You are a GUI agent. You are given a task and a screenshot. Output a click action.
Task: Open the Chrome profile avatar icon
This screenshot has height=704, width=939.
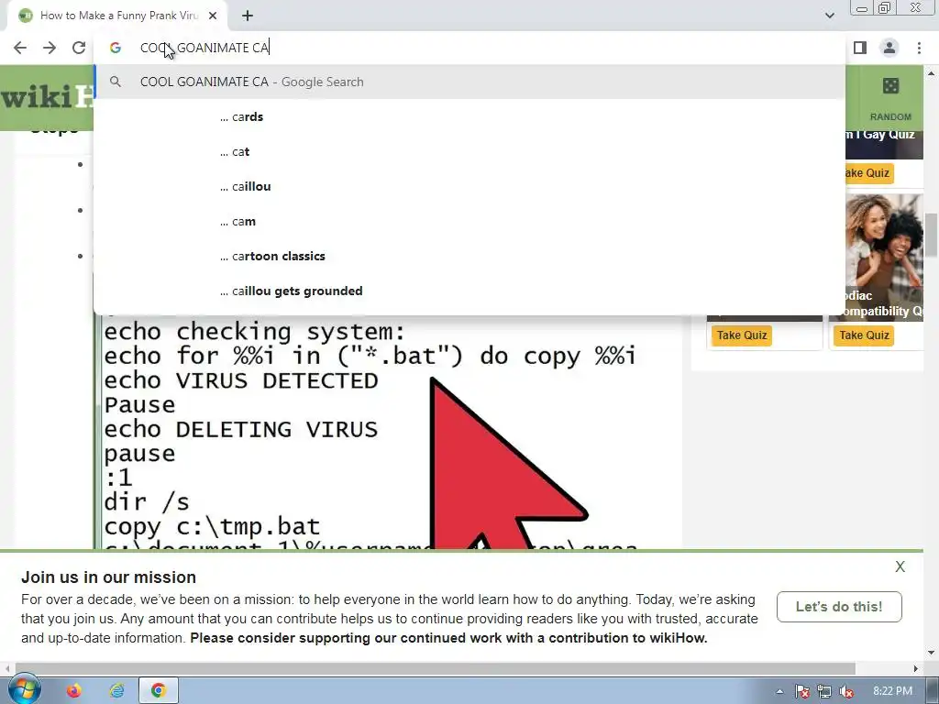[x=889, y=48]
